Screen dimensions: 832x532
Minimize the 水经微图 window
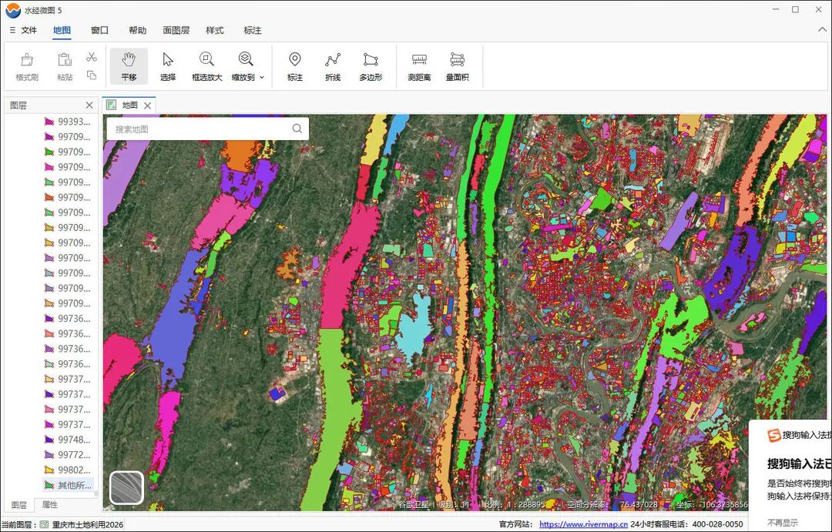[x=776, y=9]
